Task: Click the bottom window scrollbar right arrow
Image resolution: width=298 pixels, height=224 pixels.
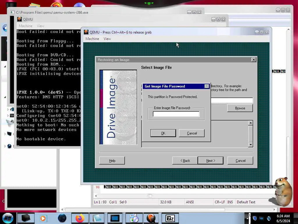Action: (274, 209)
